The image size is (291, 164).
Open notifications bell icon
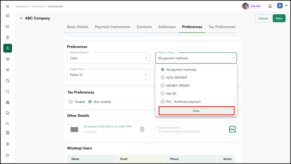(270, 6)
